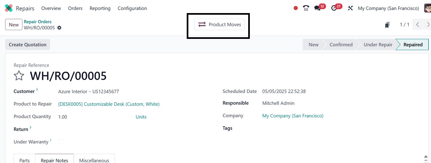Viewport: 431px width, 163px height.
Task: Switch to the Parts tab
Action: [25, 160]
